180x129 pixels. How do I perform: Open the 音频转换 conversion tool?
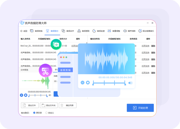[x=37, y=31]
